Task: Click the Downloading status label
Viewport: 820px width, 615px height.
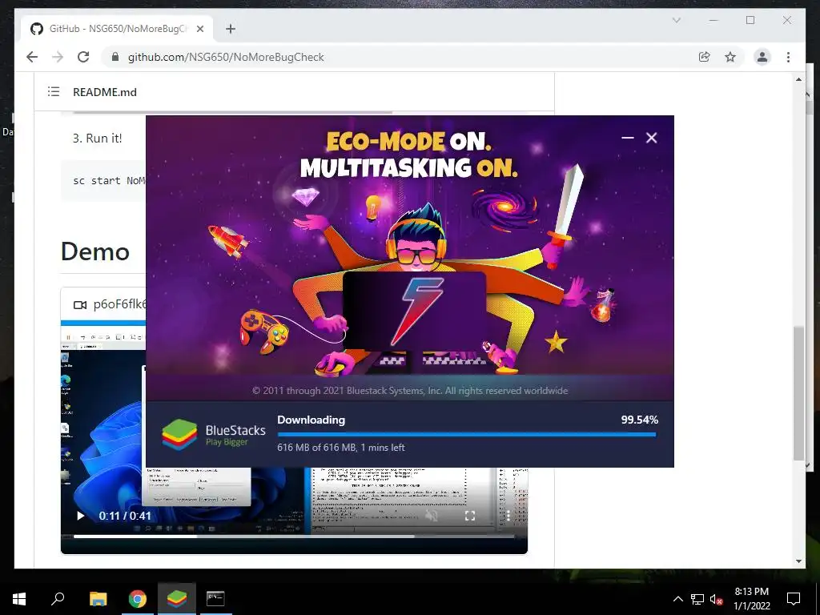Action: tap(312, 420)
